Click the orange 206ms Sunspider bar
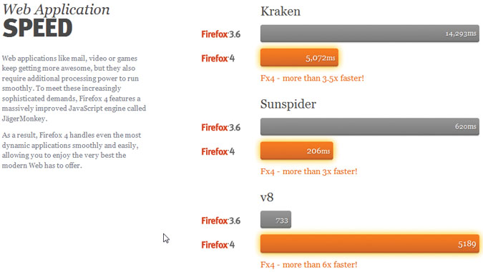The height and width of the screenshot is (272, 483). (297, 151)
